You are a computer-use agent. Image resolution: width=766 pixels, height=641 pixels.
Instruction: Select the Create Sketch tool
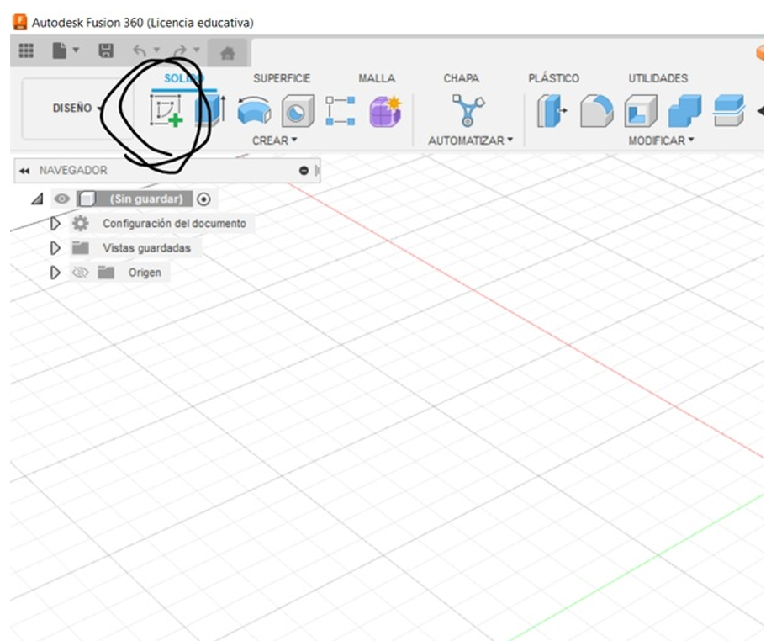point(166,111)
